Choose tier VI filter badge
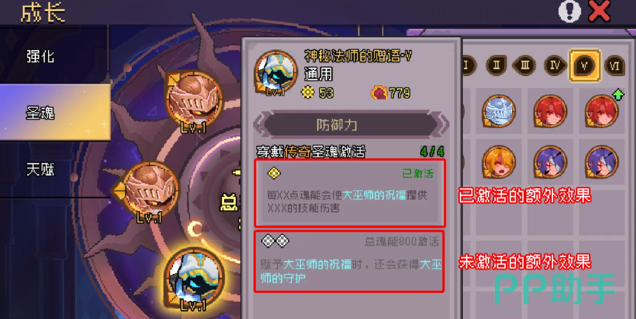The image size is (636, 319). pyautogui.click(x=615, y=66)
